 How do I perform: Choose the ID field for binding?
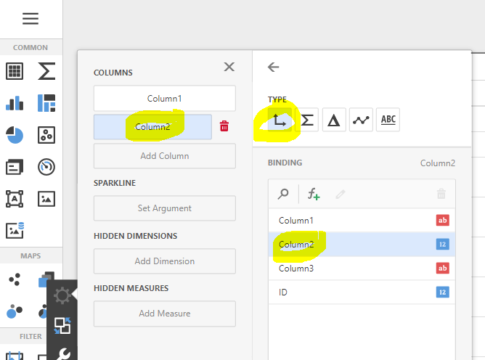(x=284, y=292)
